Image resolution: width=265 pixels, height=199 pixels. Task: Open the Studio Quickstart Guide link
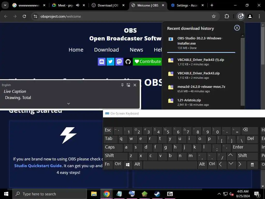coord(38,166)
